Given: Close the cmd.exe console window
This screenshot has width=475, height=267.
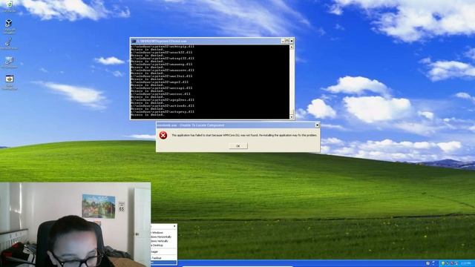Looking at the screenshot, I should tap(292, 41).
